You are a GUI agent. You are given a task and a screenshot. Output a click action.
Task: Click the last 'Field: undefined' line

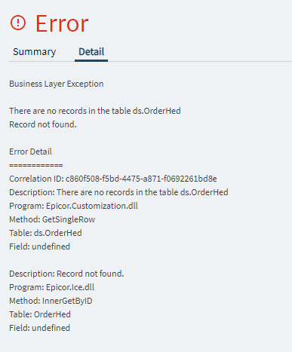[x=39, y=328]
